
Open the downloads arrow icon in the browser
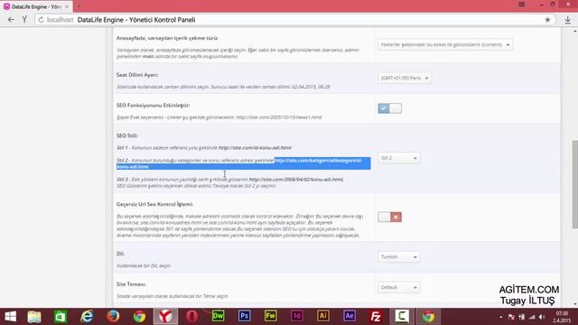click(x=568, y=20)
